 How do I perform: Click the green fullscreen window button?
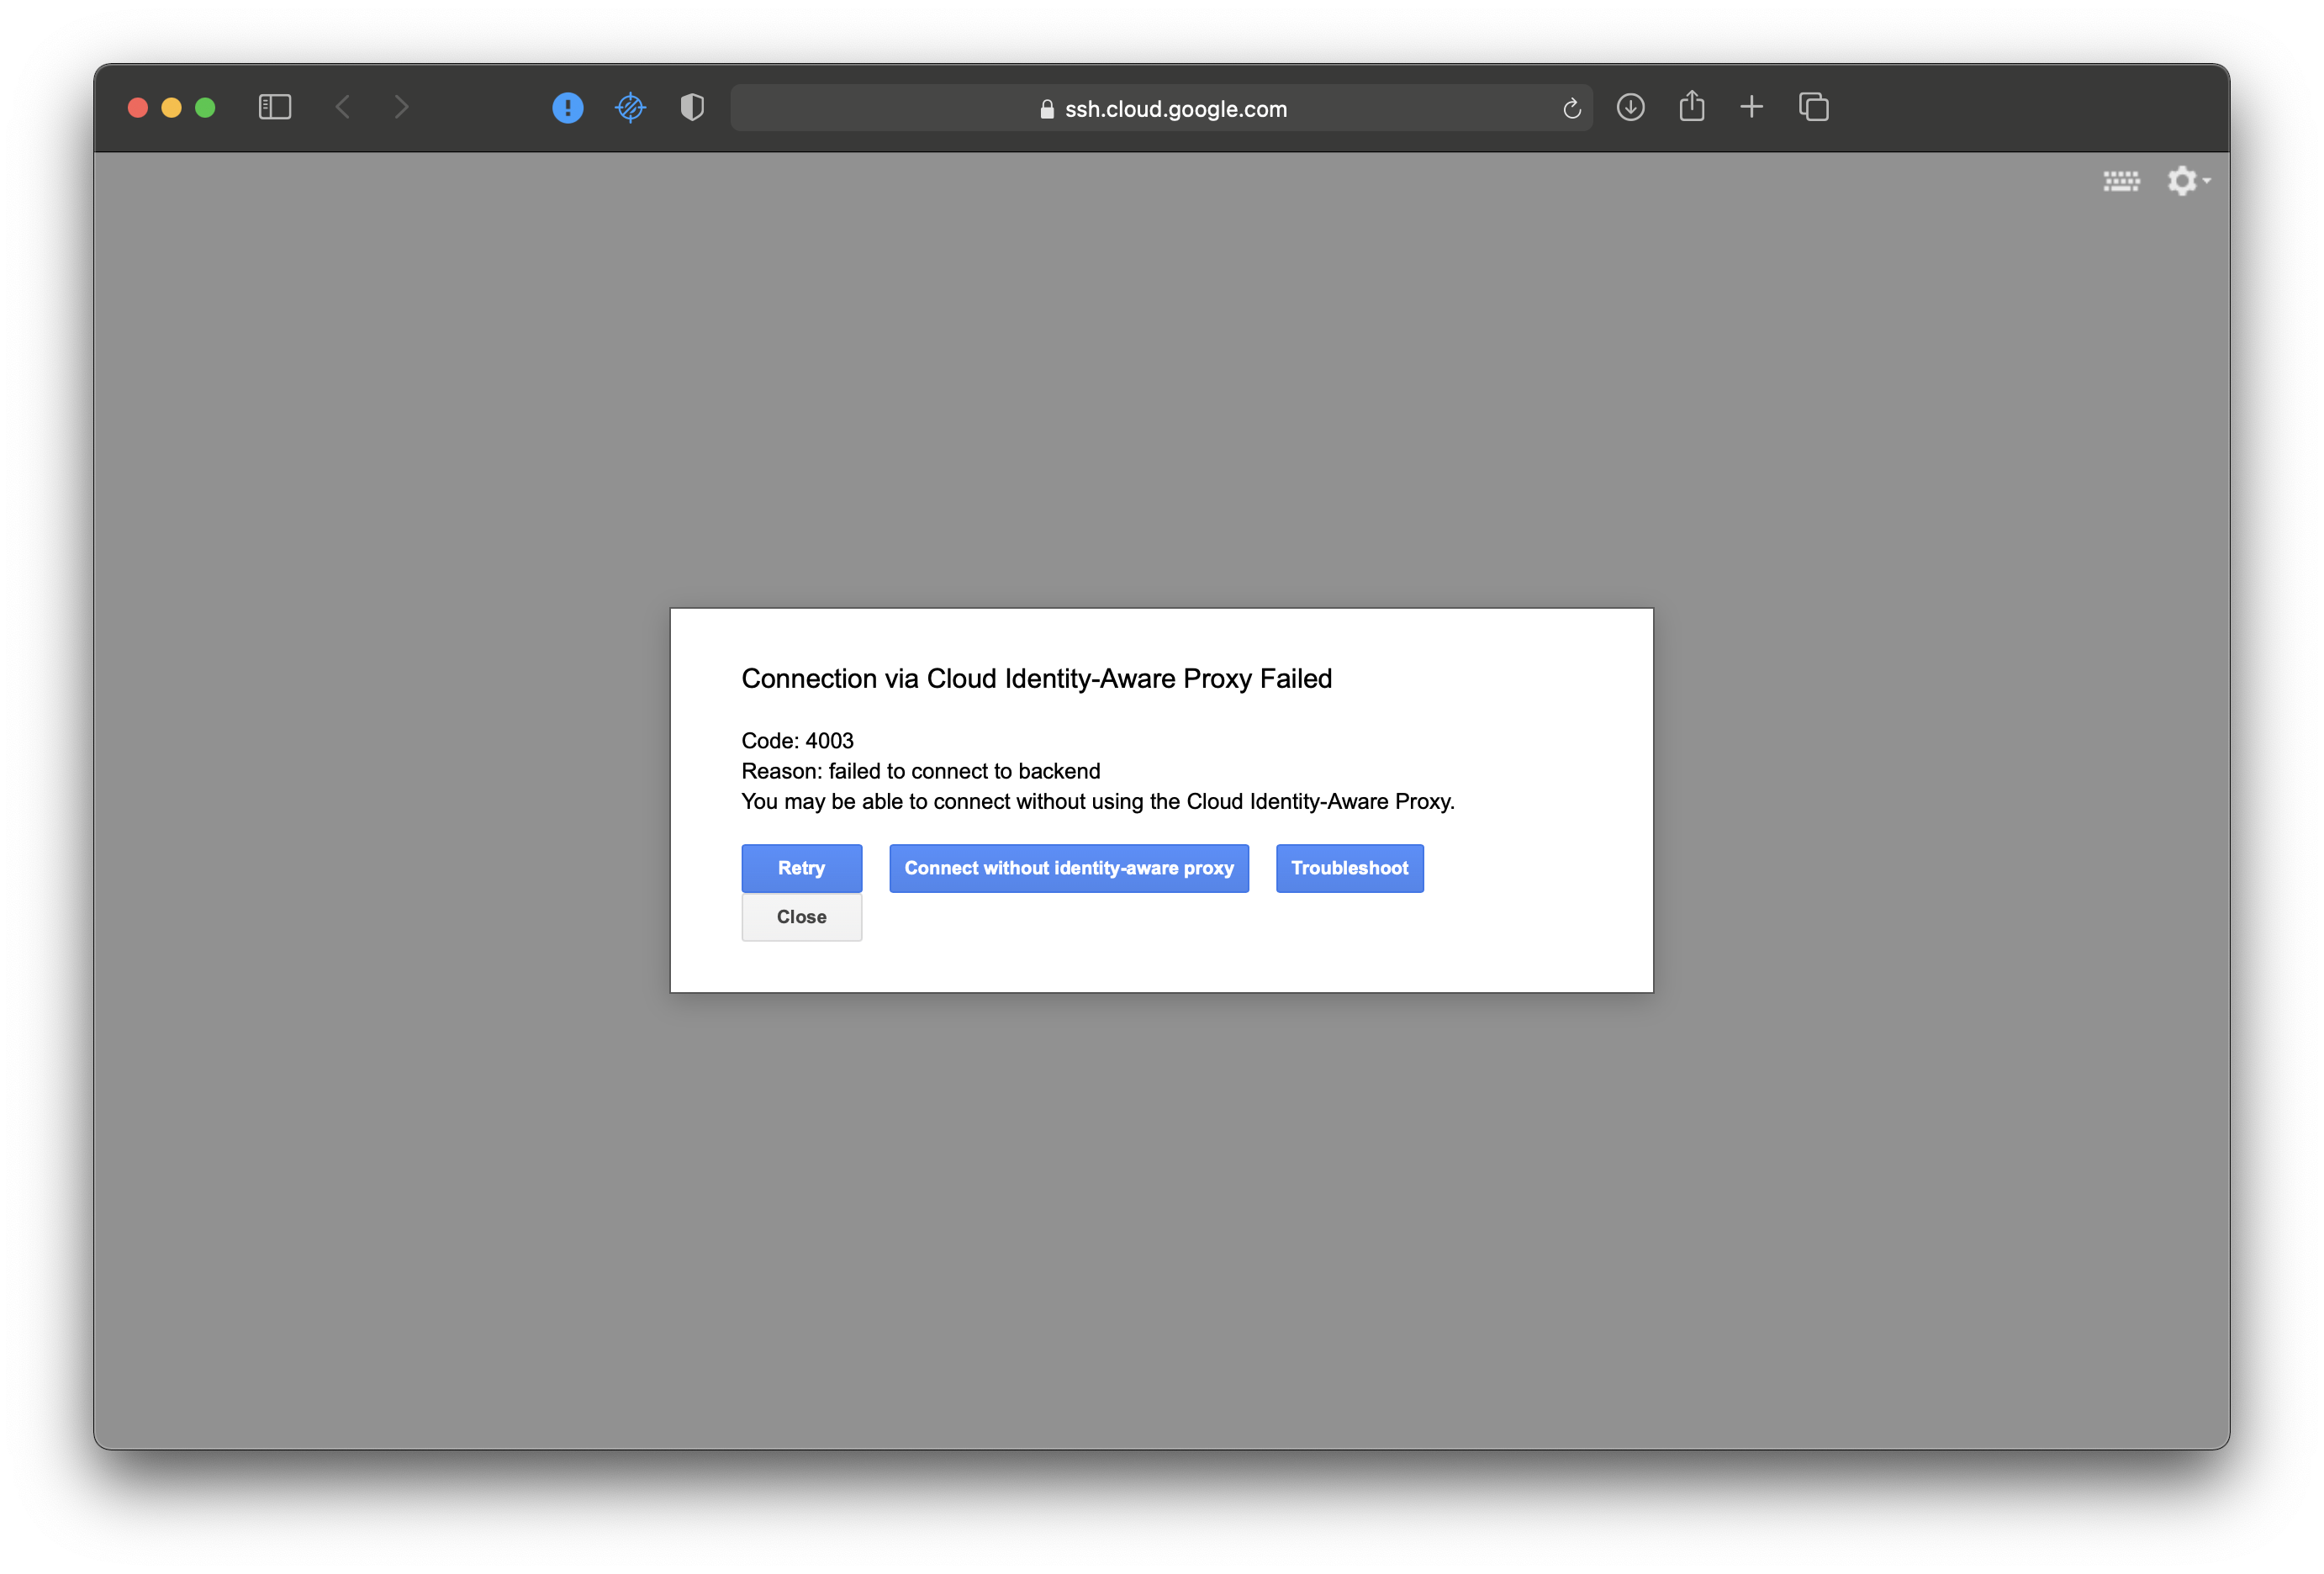tap(205, 107)
